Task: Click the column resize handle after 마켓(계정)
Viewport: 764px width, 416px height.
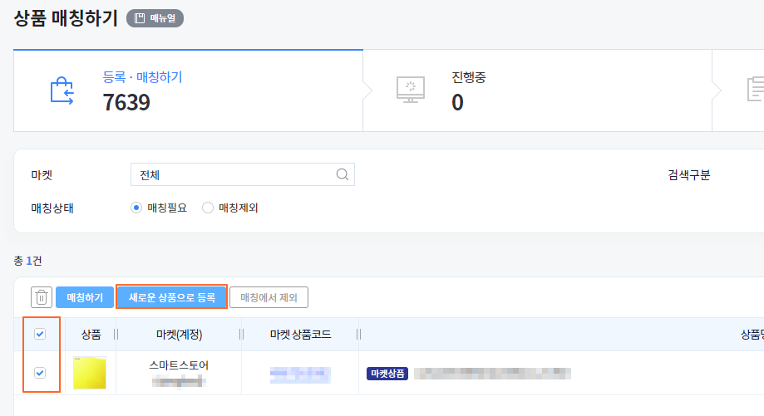Action: (242, 335)
